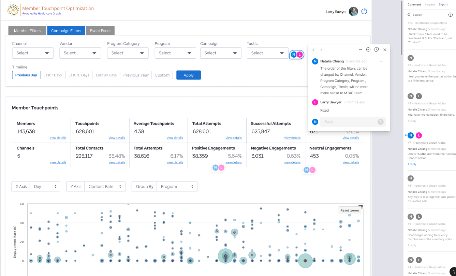
Task: View details for Average Touchpoints
Action: pyautogui.click(x=175, y=138)
